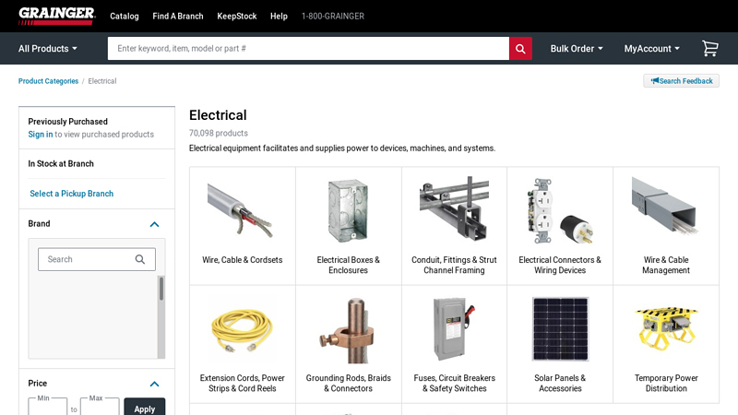738x415 pixels.
Task: Click the Product Categories breadcrumb
Action: point(49,81)
